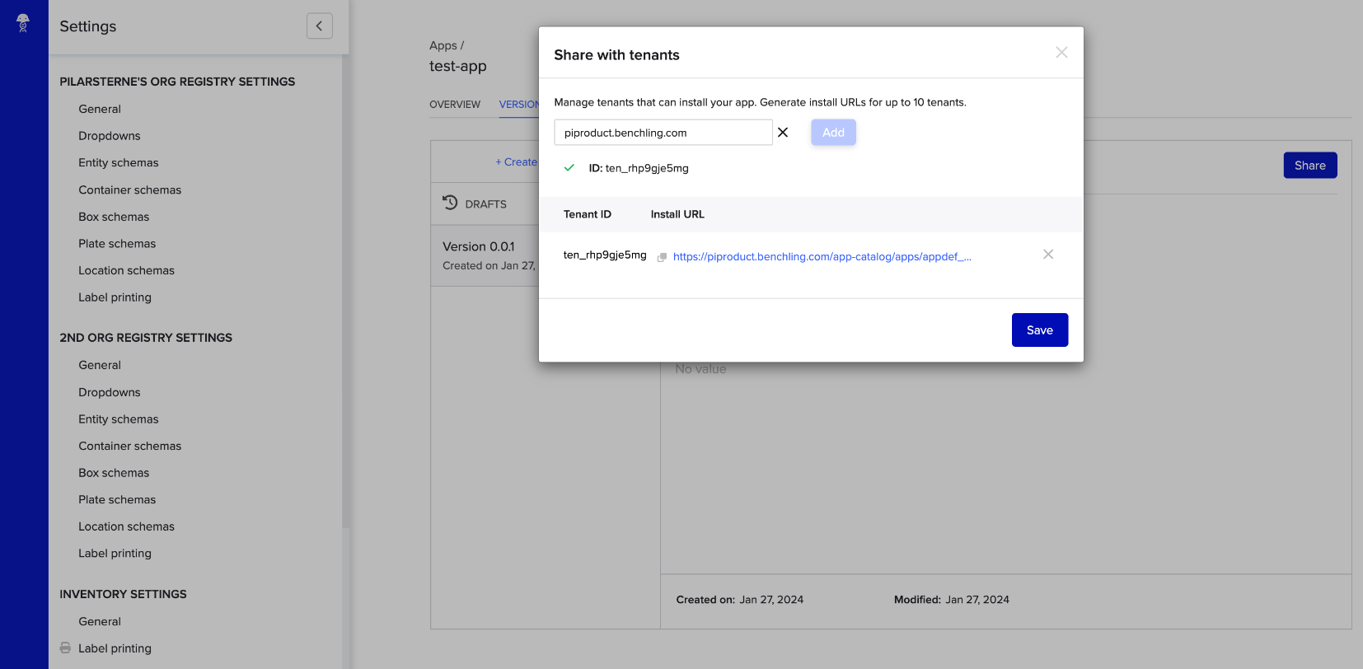Open Container schemas under 2nd org registry settings
Image resolution: width=1363 pixels, height=669 pixels.
click(130, 447)
